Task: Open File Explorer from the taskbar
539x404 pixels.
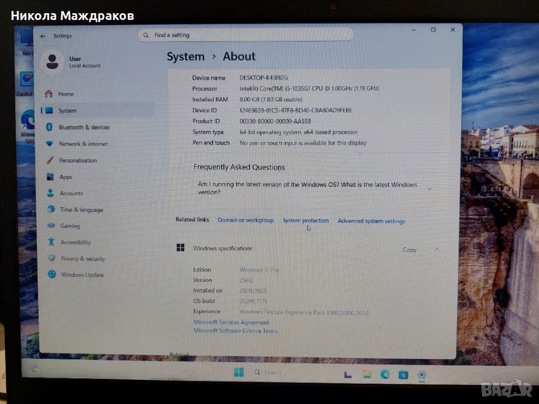Action: [367, 374]
